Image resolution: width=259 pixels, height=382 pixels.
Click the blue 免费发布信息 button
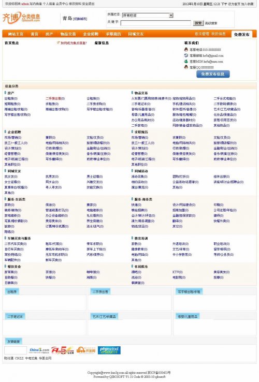click(x=213, y=74)
